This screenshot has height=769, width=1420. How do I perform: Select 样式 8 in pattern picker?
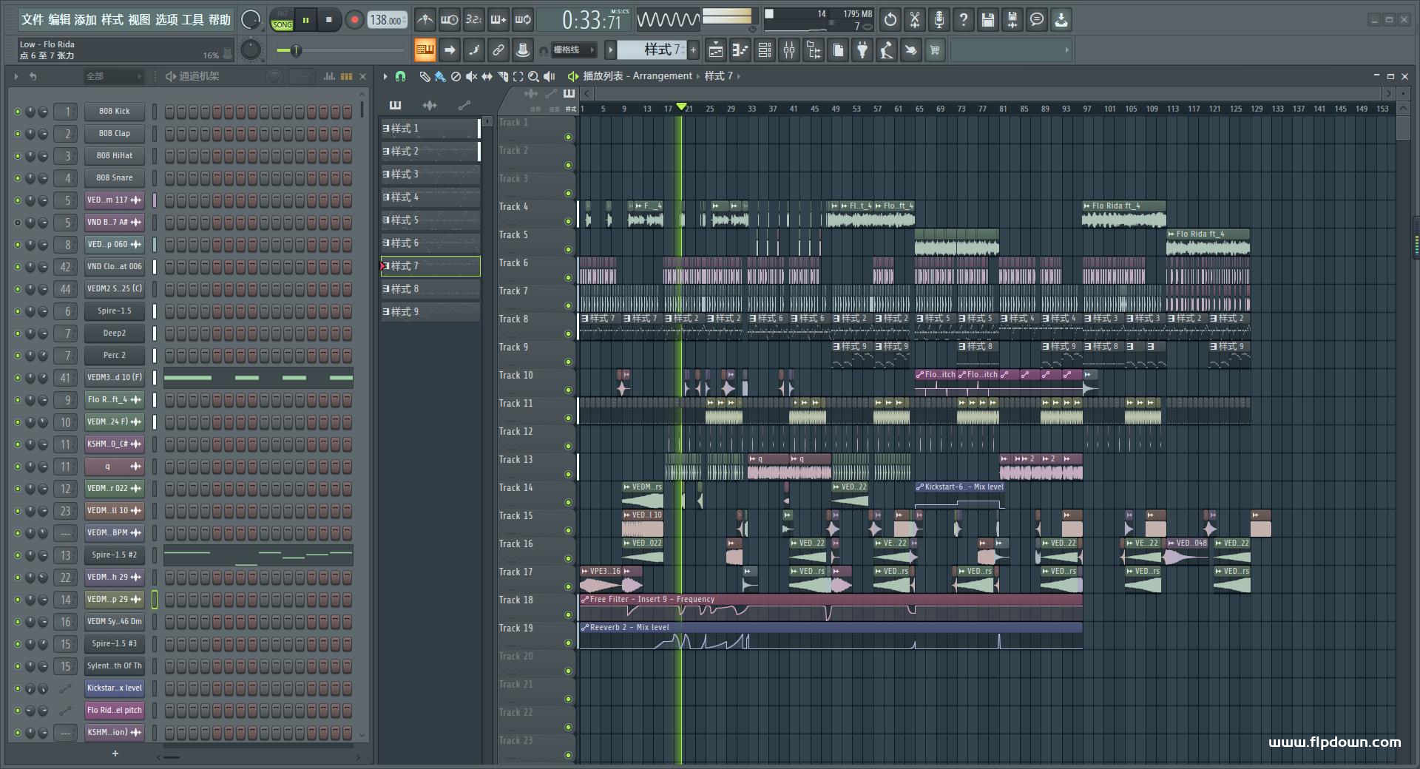pyautogui.click(x=430, y=289)
